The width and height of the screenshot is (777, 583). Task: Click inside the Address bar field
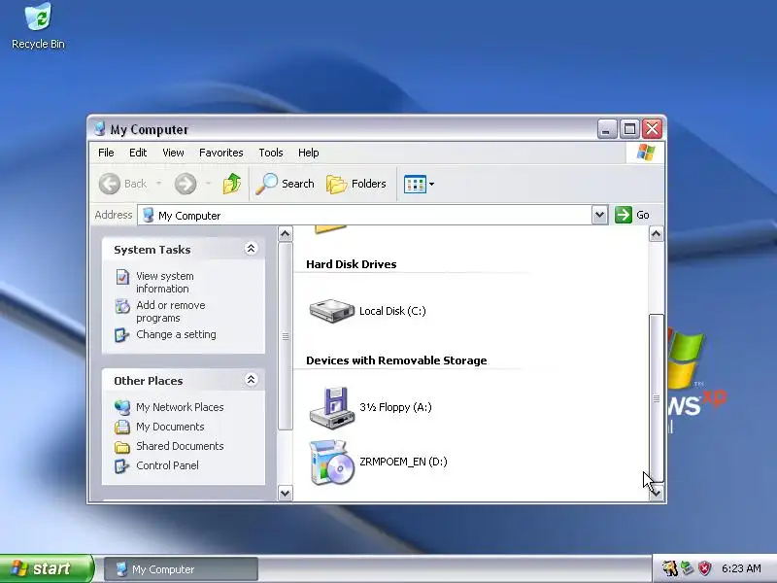(x=365, y=215)
